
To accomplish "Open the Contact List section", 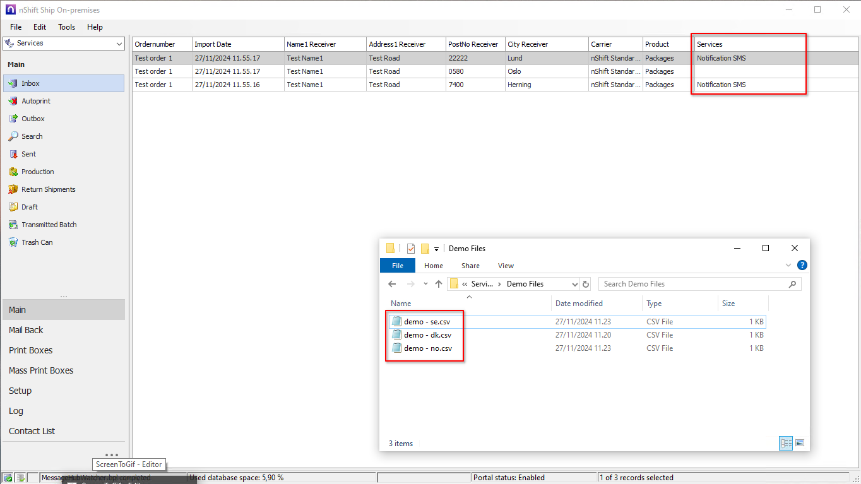I will coord(32,431).
